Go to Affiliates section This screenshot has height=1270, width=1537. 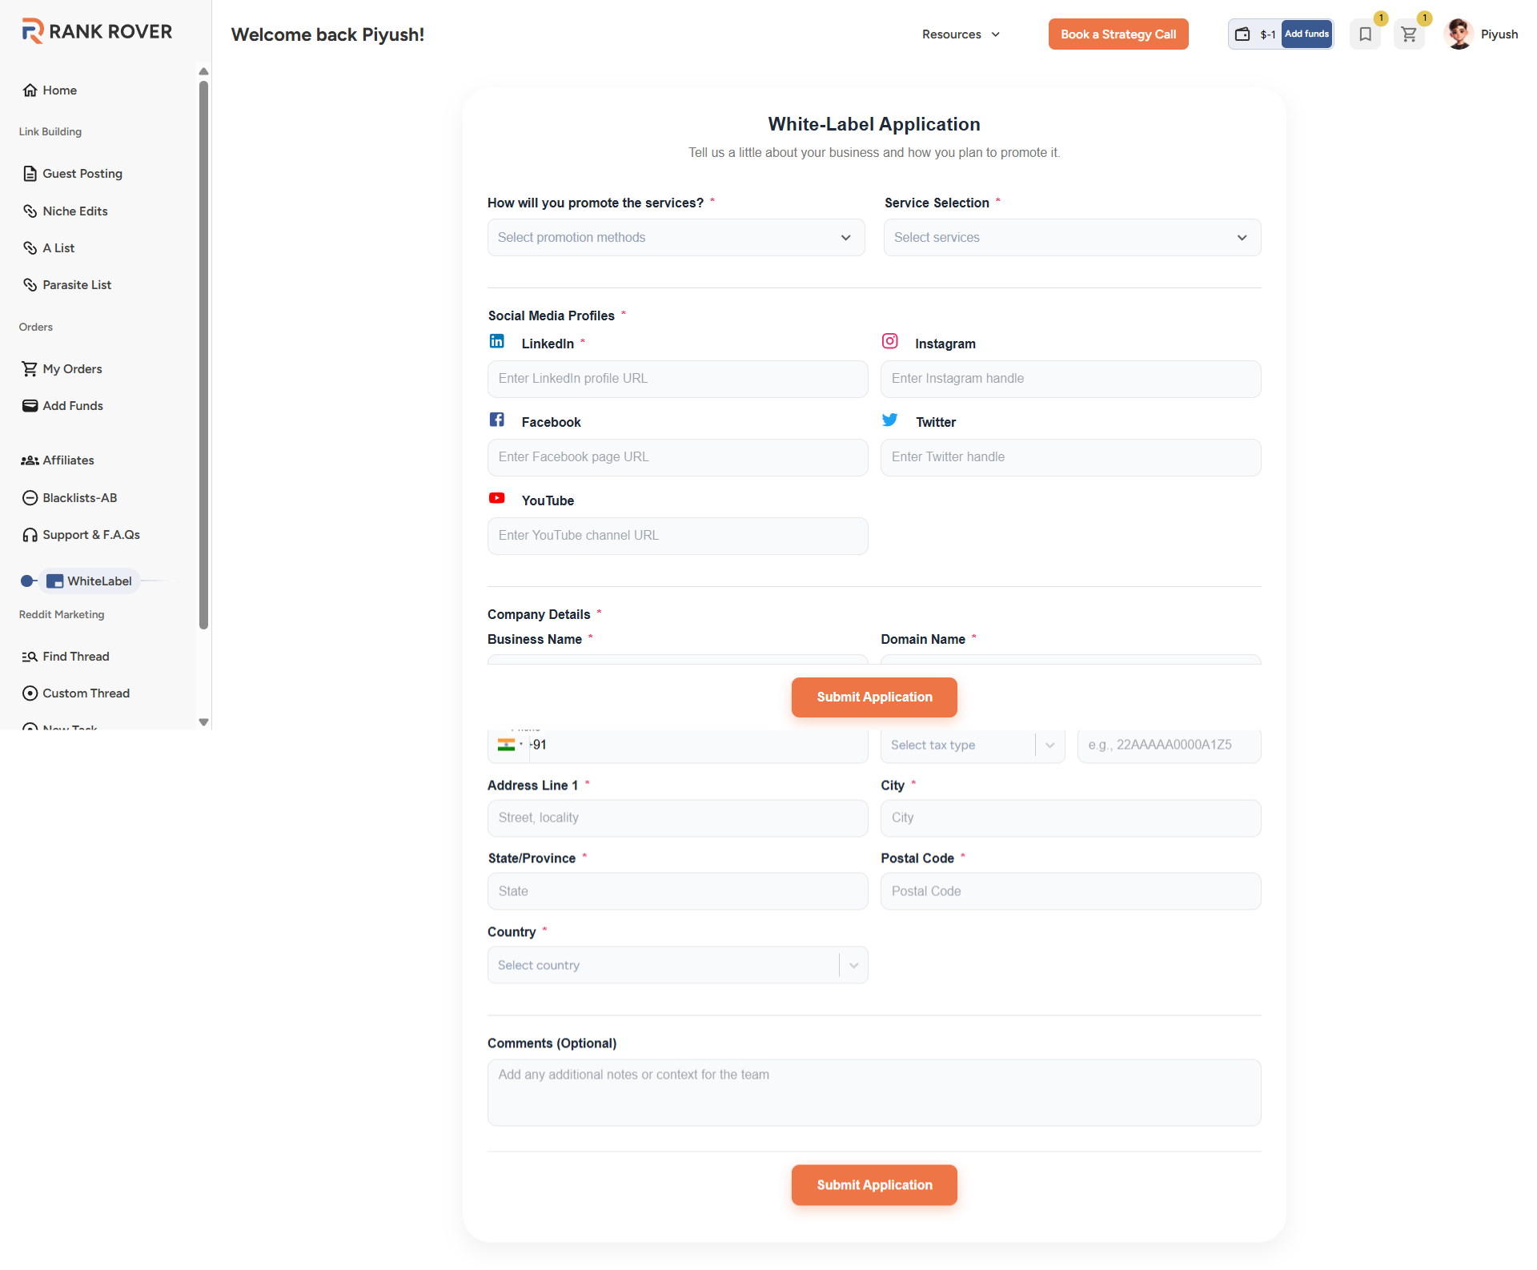(x=68, y=460)
